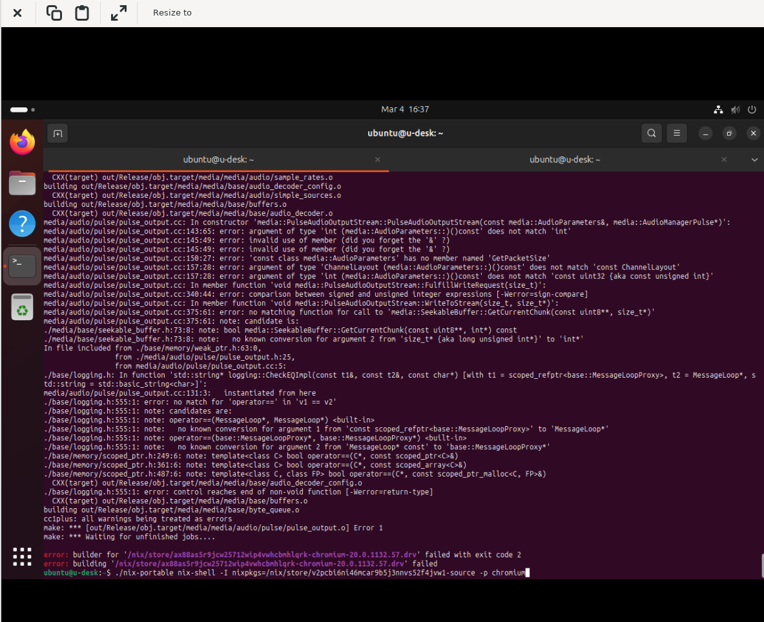The height and width of the screenshot is (622, 764).
Task: Click 'building out/.../byte_queue.o' line
Action: 172,509
